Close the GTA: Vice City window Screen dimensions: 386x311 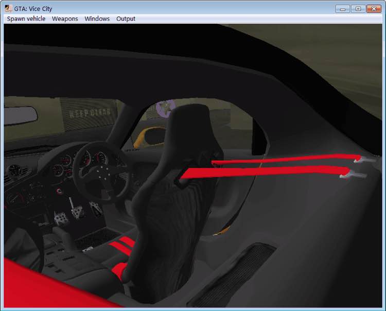[x=374, y=9]
